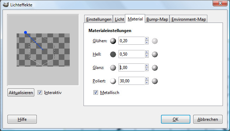Increase the Glanz value with up arrow

(x=147, y=65)
